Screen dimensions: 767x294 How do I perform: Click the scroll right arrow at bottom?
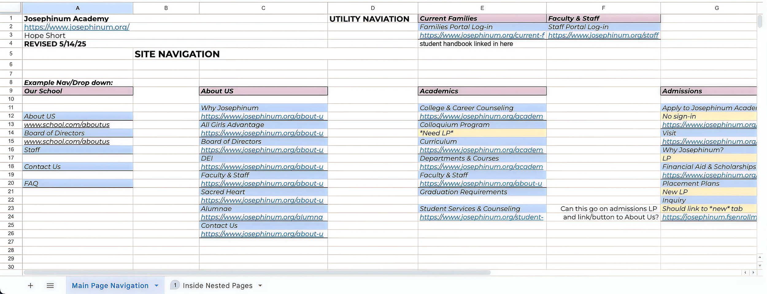[x=753, y=273]
